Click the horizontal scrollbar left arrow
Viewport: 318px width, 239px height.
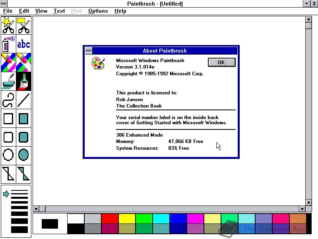[36, 209]
